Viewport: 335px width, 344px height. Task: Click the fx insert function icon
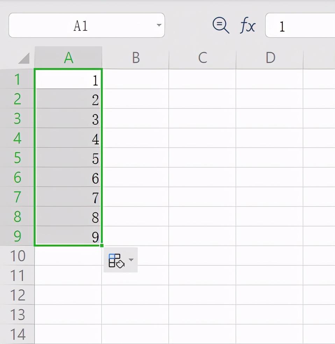248,26
